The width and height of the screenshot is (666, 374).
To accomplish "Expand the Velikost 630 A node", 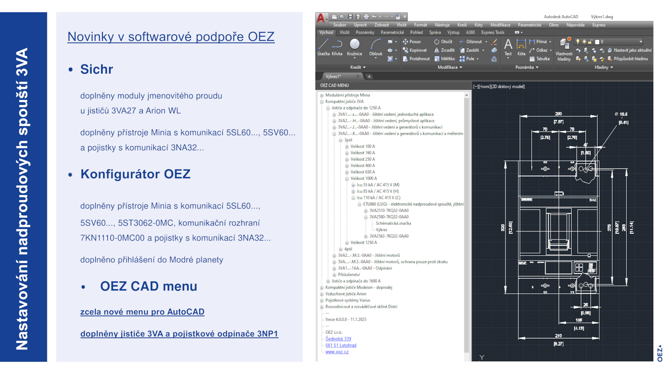I will pos(347,172).
